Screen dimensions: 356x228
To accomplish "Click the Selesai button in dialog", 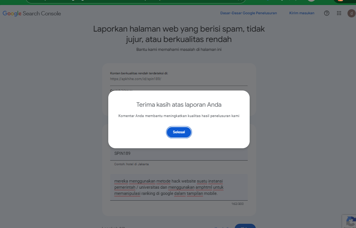I will pos(179,132).
